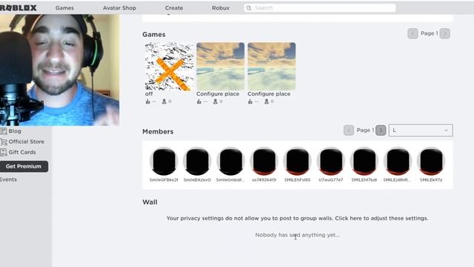Image resolution: width=474 pixels, height=267 pixels.
Task: Click the Games section heading
Action: pyautogui.click(x=154, y=35)
